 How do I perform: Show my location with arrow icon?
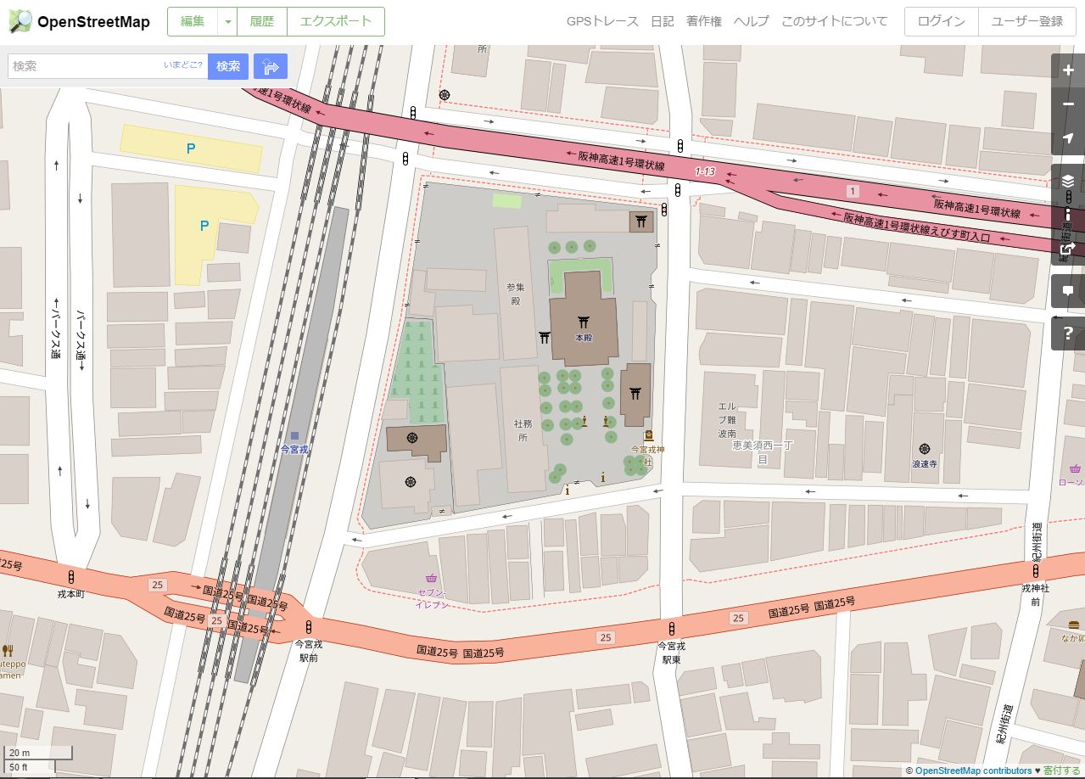coord(1068,138)
